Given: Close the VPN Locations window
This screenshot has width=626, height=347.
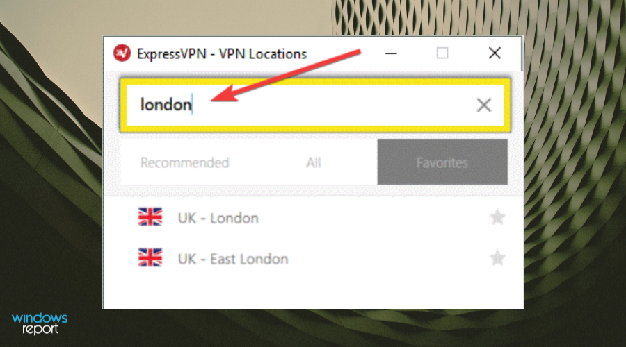Looking at the screenshot, I should [x=495, y=53].
